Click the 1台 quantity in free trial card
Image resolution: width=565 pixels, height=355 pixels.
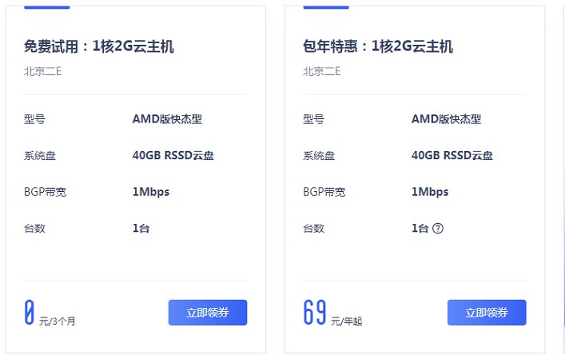point(141,229)
